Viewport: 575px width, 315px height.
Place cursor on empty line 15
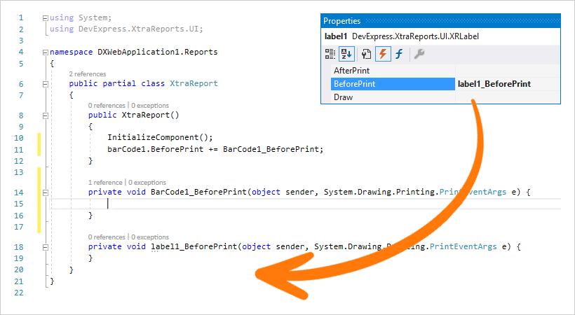point(304,204)
